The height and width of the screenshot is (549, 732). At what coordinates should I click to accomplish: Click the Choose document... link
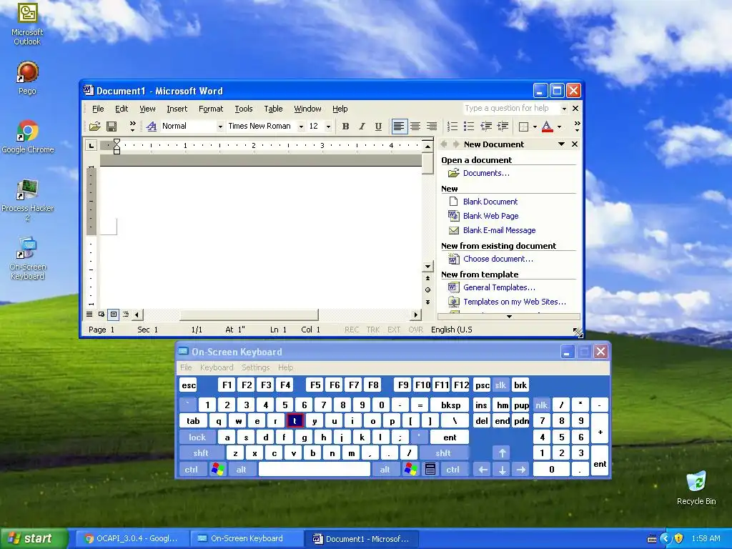pyautogui.click(x=498, y=259)
